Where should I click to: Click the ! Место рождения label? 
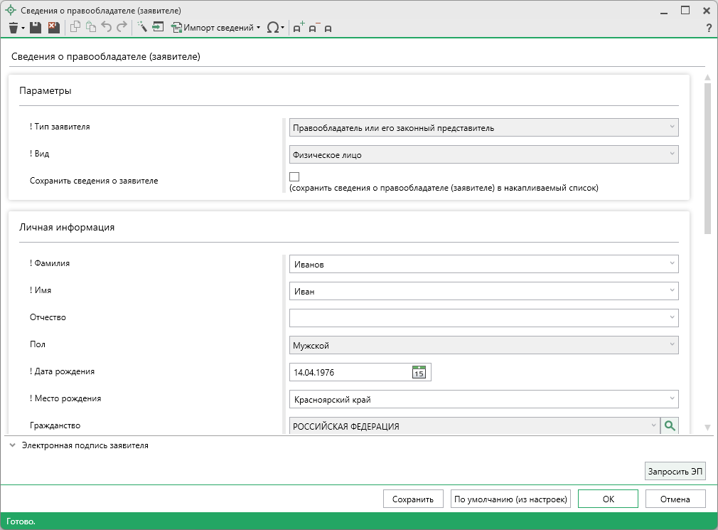(x=65, y=398)
